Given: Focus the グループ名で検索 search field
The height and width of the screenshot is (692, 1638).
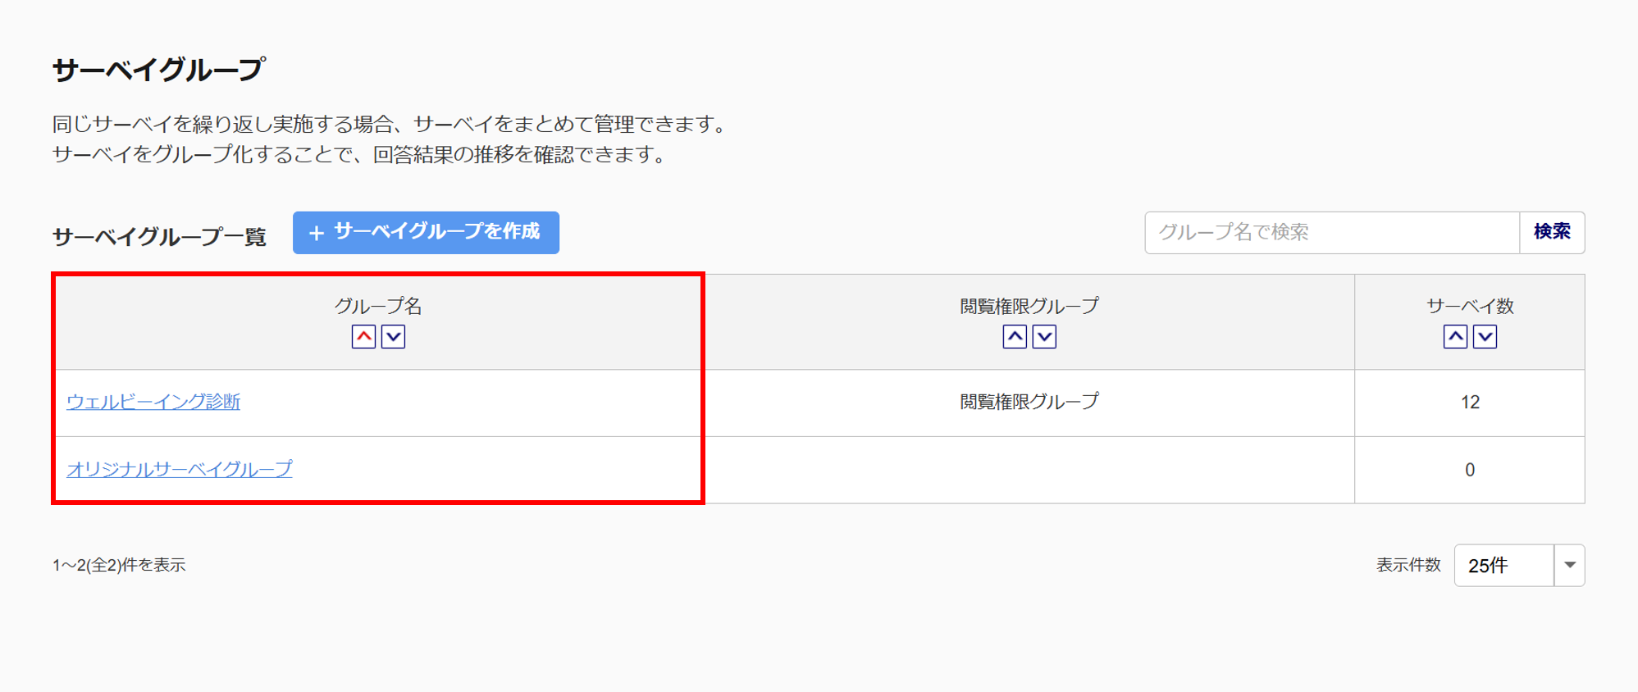Looking at the screenshot, I should click(x=1331, y=233).
